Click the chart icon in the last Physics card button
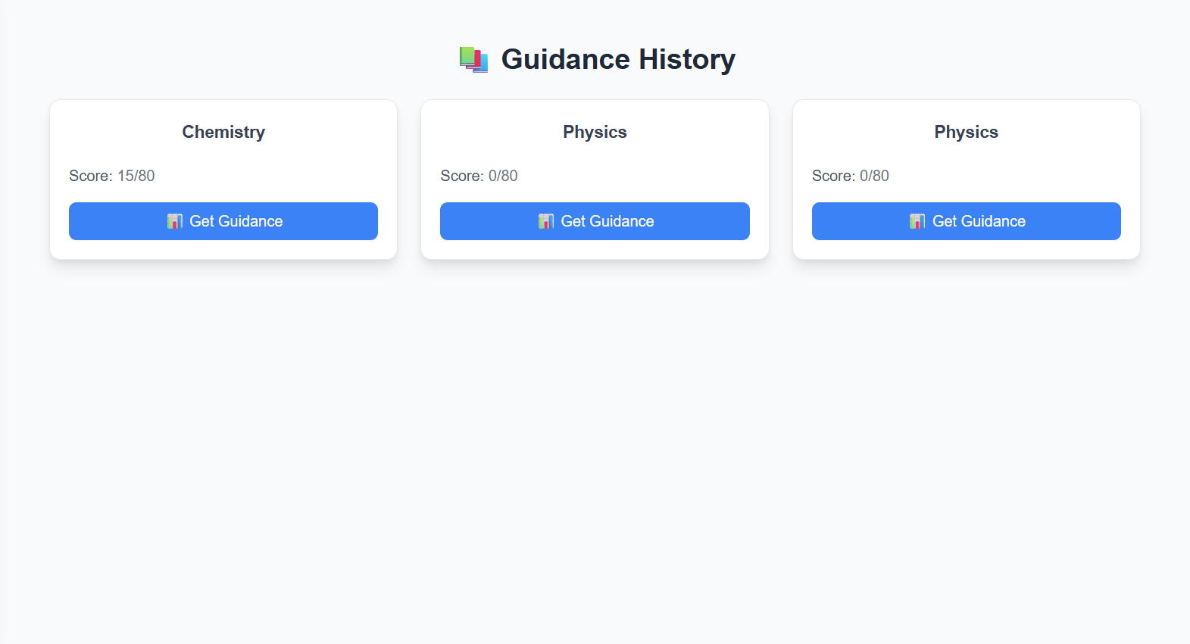Image resolution: width=1190 pixels, height=644 pixels. tap(917, 221)
